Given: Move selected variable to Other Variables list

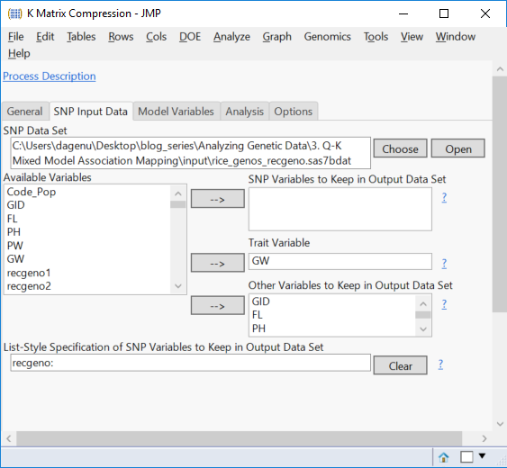Looking at the screenshot, I should pos(218,305).
